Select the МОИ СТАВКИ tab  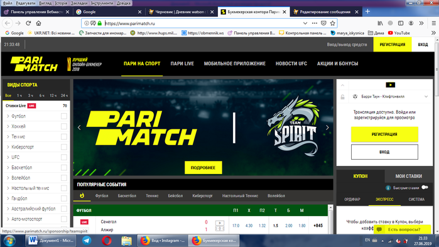pyautogui.click(x=408, y=176)
